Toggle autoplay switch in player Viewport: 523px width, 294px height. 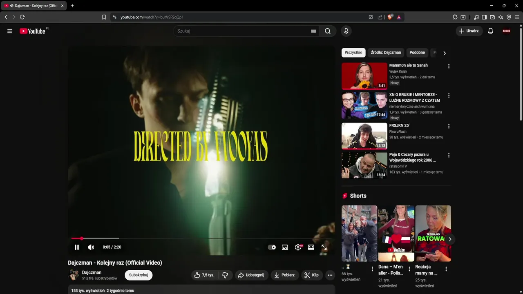[x=272, y=247]
